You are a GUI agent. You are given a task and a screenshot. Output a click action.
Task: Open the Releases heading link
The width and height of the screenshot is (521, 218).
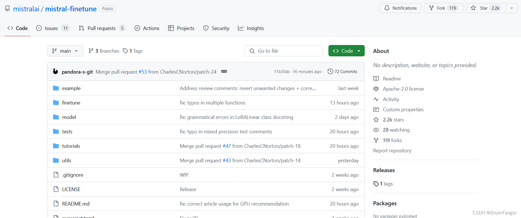click(x=384, y=170)
